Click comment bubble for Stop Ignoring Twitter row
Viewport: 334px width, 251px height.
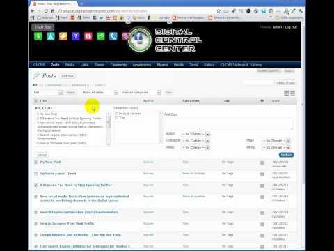click(262, 186)
